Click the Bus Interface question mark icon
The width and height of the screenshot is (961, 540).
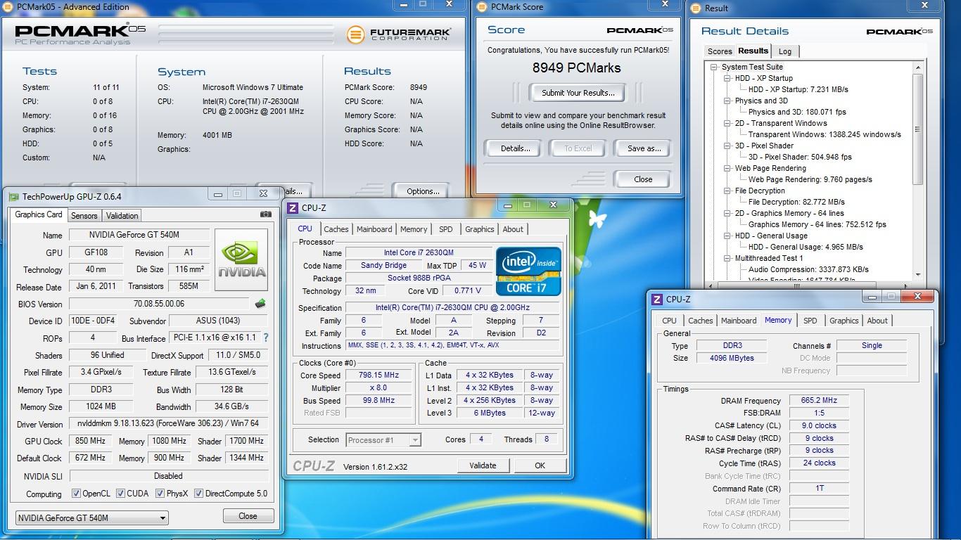[265, 338]
